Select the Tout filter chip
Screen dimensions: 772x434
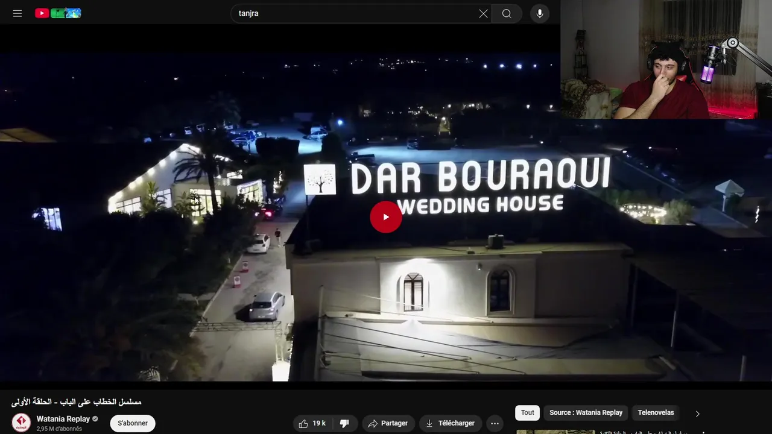(528, 412)
